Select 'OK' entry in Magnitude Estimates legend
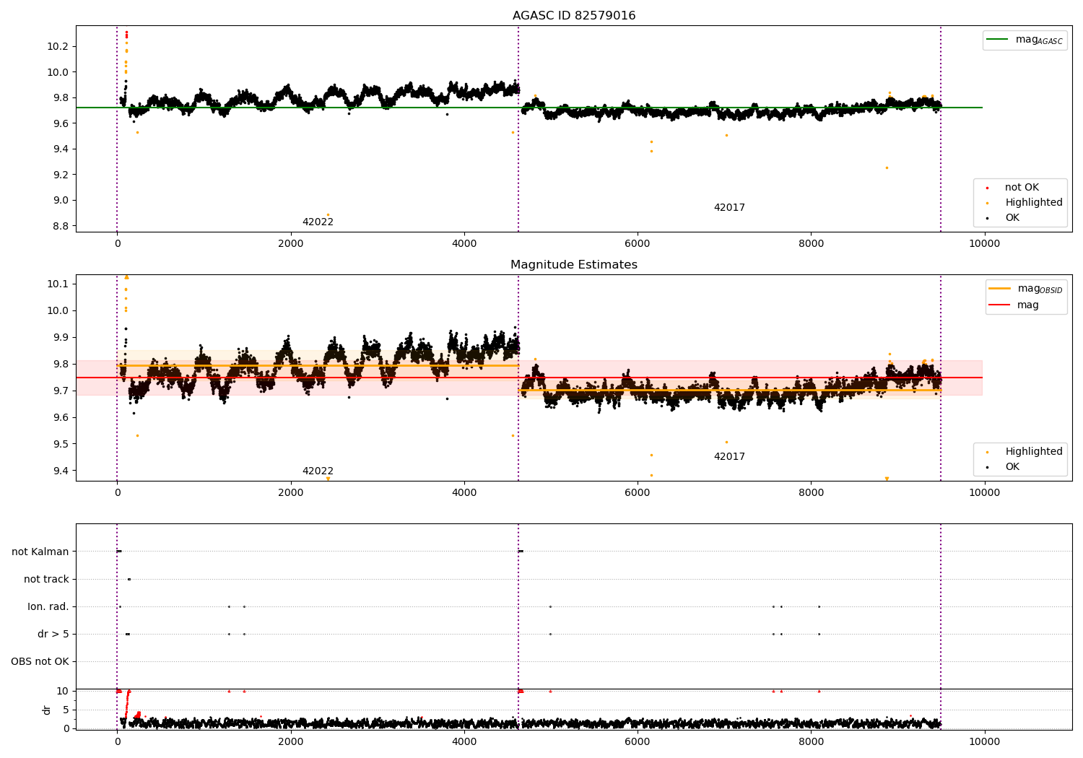 tap(1012, 467)
